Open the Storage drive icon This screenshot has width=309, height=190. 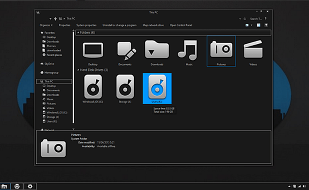124,87
